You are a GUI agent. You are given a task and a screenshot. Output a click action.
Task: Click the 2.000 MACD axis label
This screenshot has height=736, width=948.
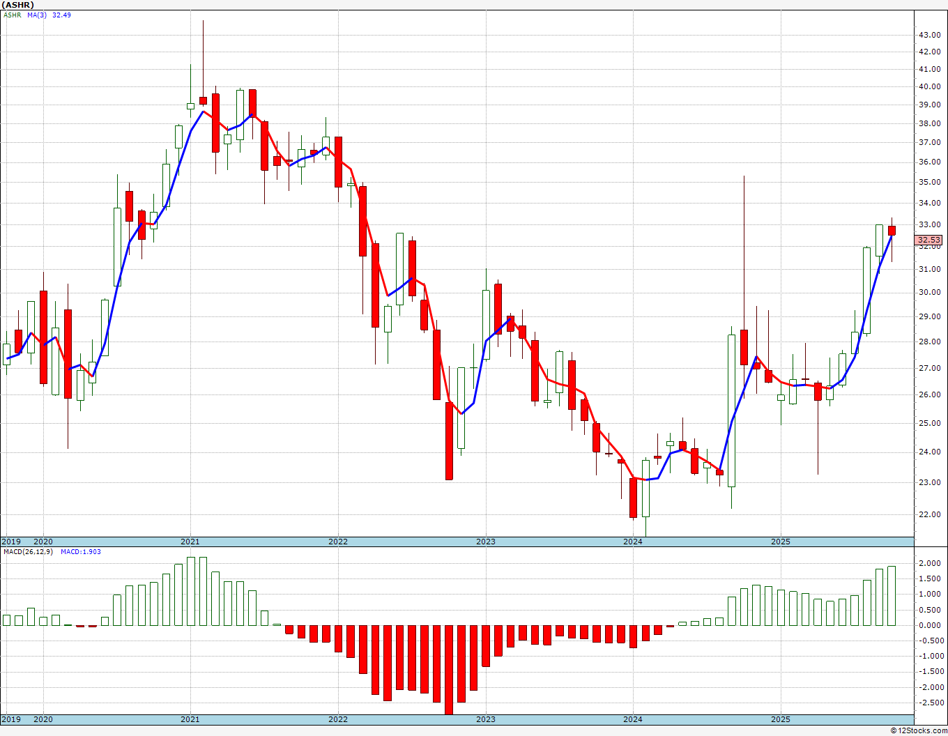(x=931, y=563)
